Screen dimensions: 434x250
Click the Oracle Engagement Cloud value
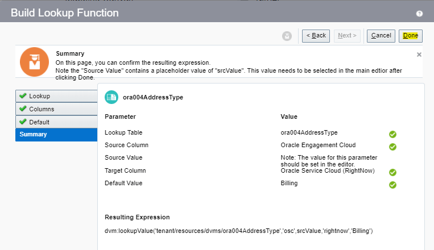click(318, 145)
